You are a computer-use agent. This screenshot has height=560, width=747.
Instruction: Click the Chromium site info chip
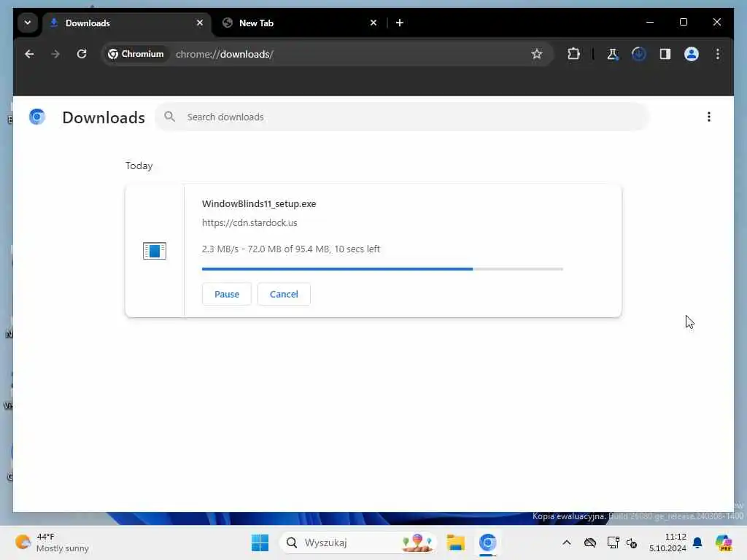coord(136,54)
